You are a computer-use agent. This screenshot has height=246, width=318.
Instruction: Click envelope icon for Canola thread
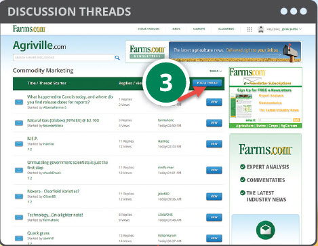point(19,102)
